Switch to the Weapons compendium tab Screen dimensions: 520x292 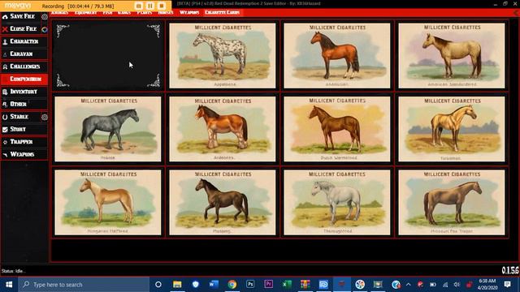click(189, 12)
